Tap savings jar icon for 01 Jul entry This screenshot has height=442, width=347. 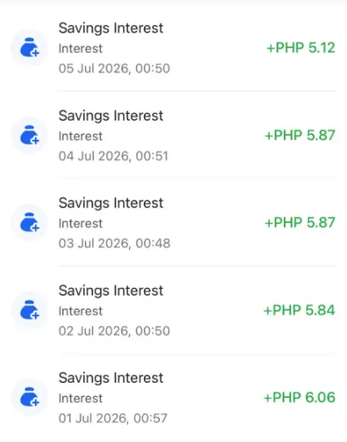[x=29, y=397]
